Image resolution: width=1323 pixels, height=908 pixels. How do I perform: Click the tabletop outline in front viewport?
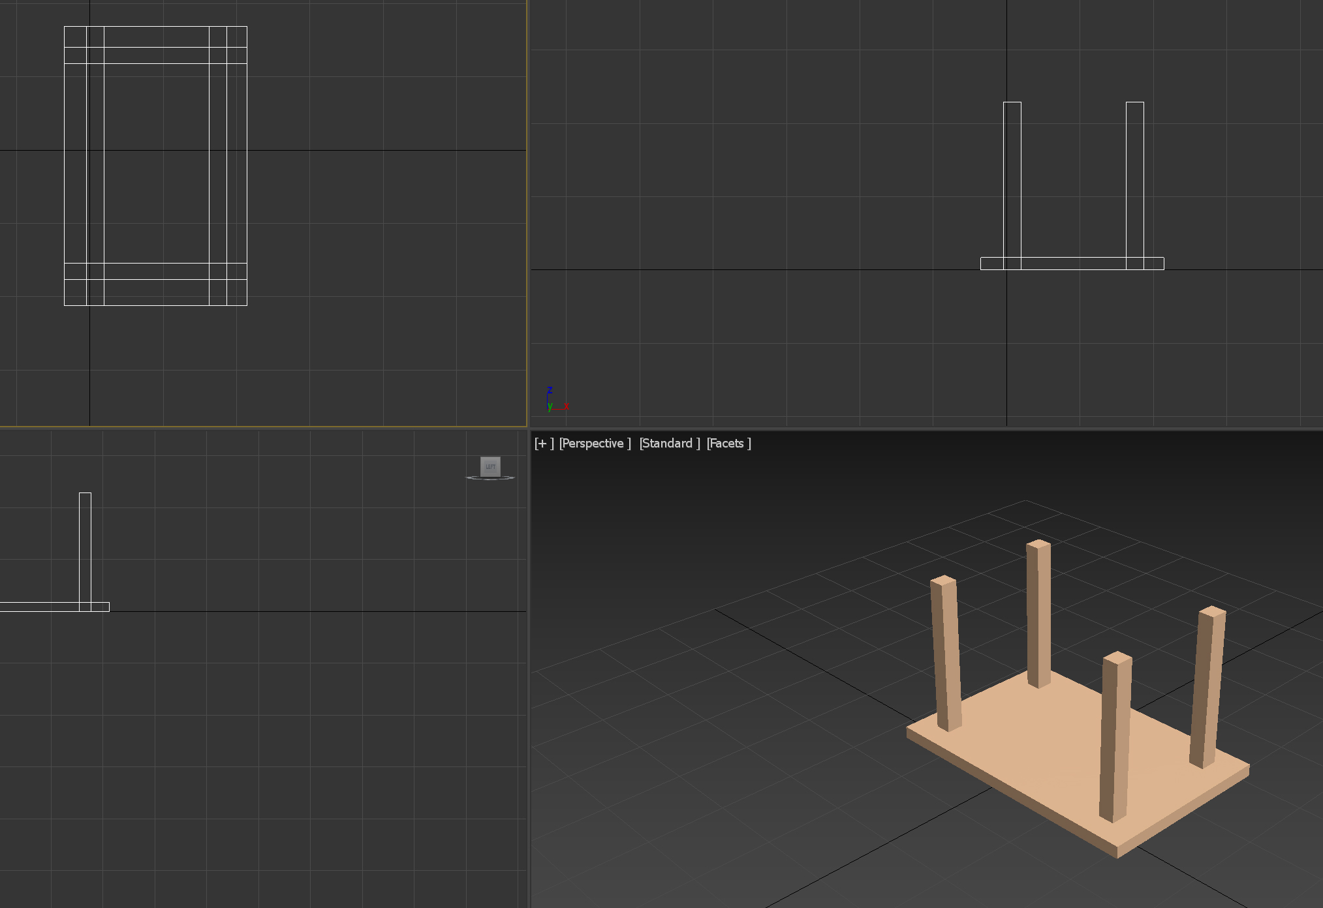[1072, 264]
